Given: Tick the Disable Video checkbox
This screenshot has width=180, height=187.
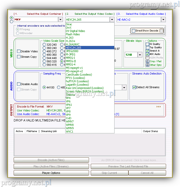Looking at the screenshot, I should [x=19, y=51].
